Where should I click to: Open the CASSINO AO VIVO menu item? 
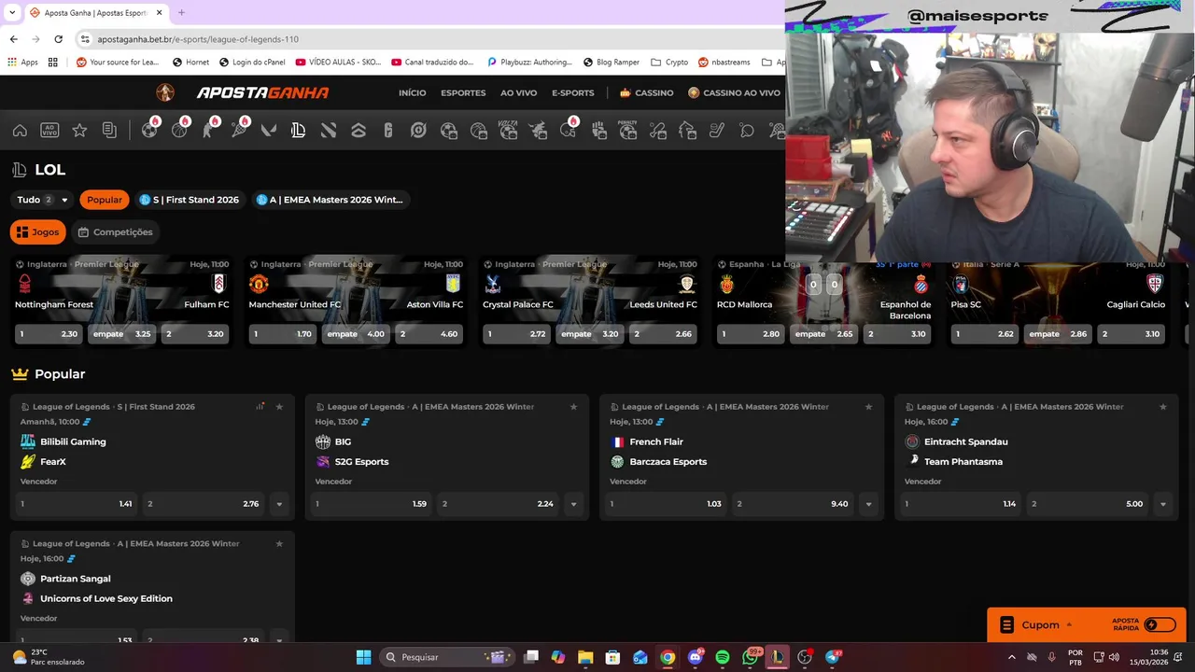click(x=734, y=92)
